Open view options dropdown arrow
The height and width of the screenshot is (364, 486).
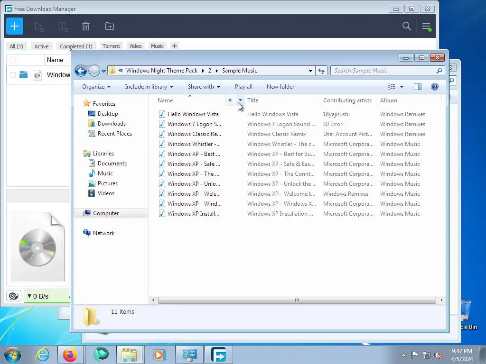(x=402, y=87)
